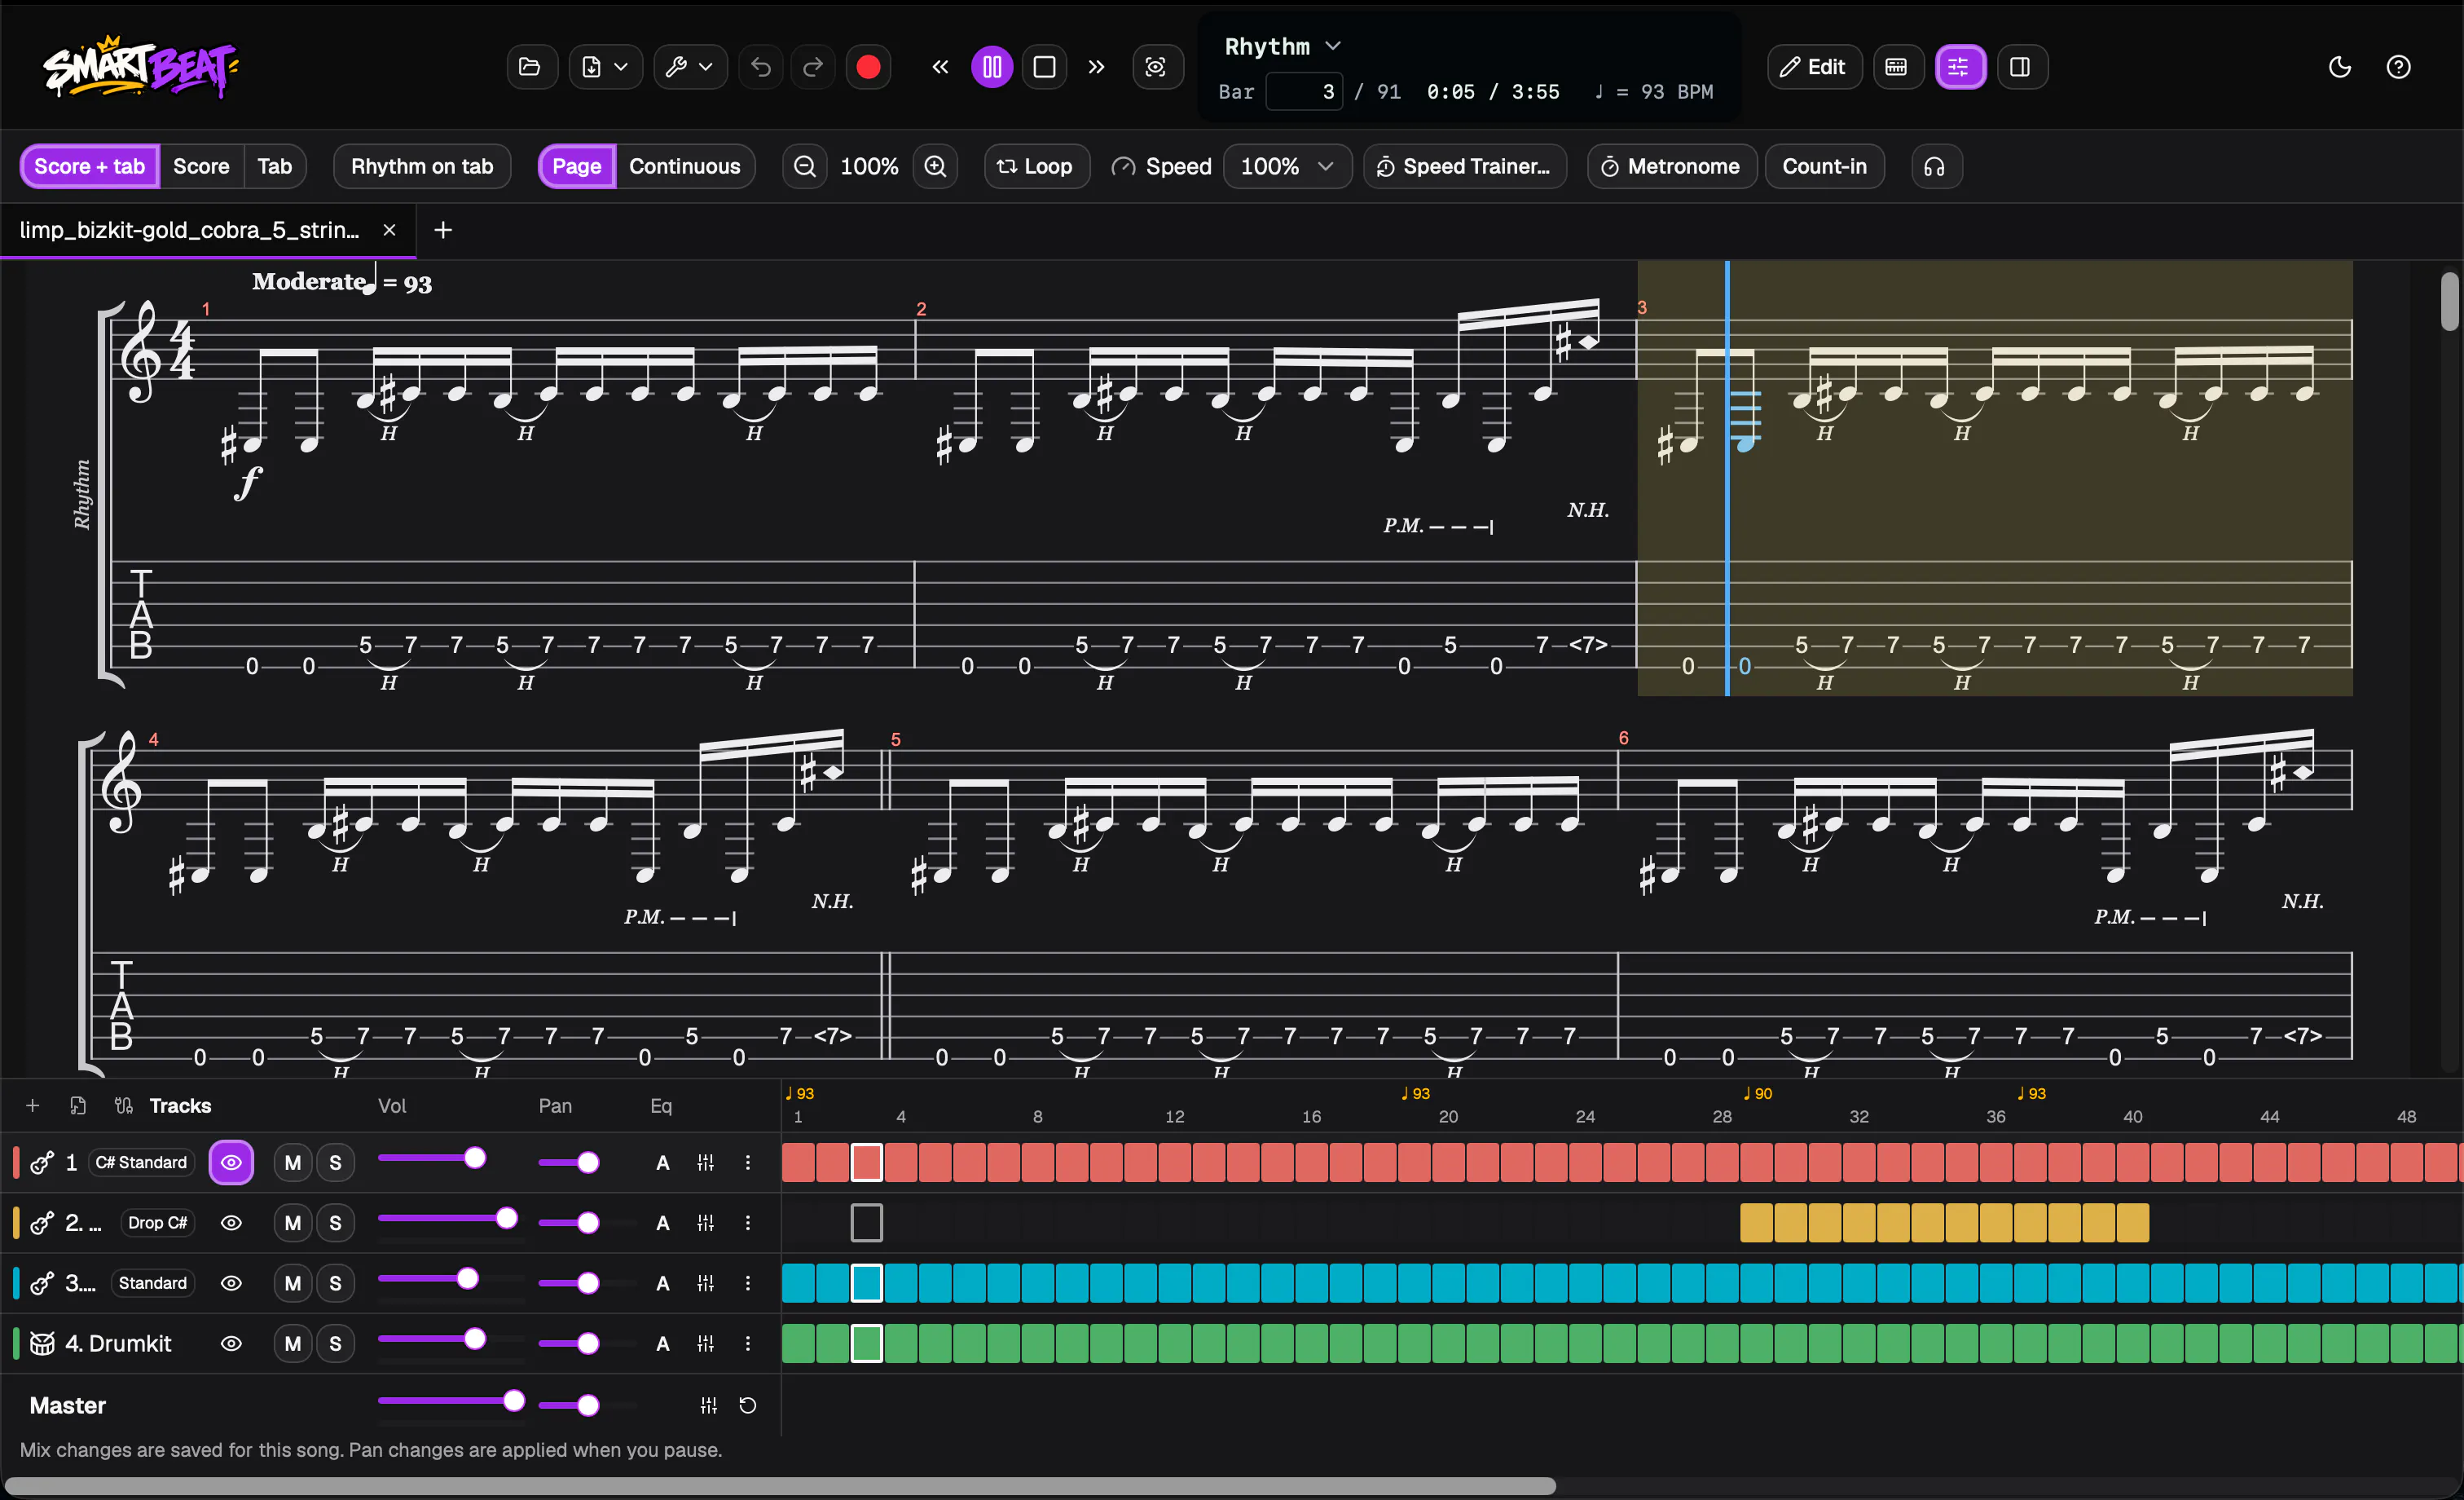The image size is (2464, 1500).
Task: Click the redo arrow icon
Action: pyautogui.click(x=813, y=67)
